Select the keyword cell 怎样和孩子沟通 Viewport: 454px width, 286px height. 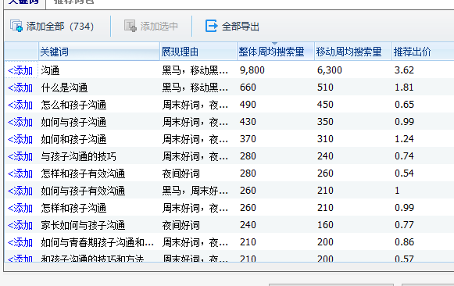[x=73, y=208]
